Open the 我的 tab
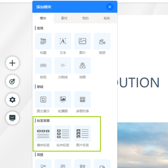This screenshot has width=168, height=168. click(x=85, y=18)
